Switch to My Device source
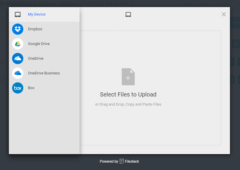240x170 pixels. pos(37,14)
